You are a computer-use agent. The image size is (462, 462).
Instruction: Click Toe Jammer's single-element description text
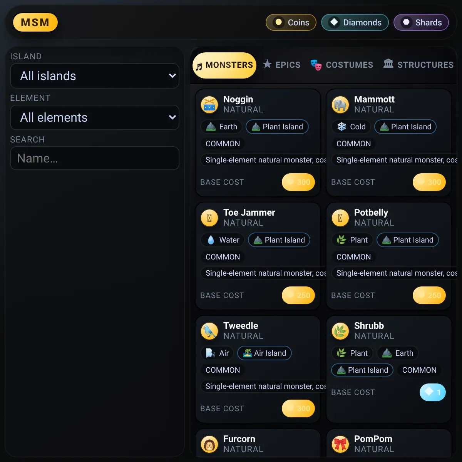[x=263, y=273]
